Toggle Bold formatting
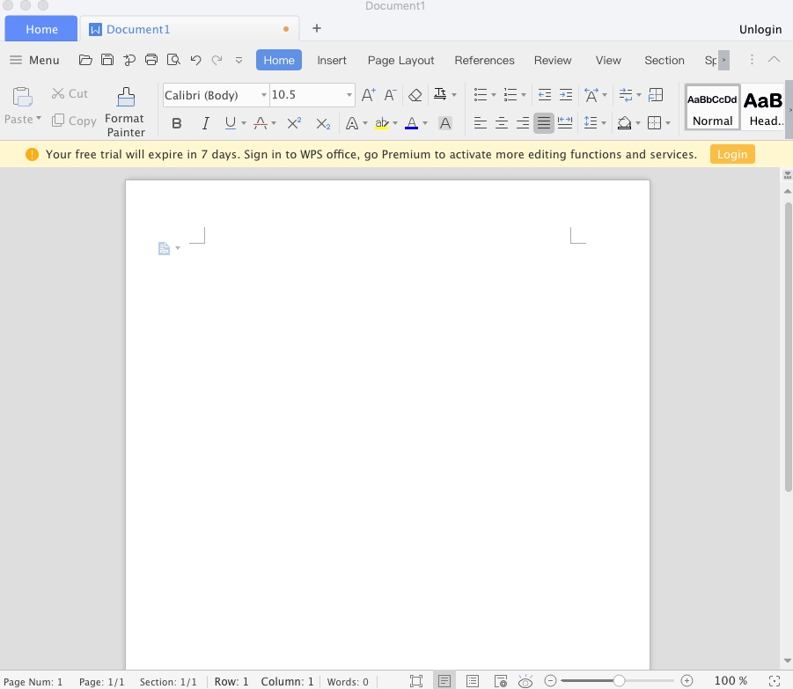The width and height of the screenshot is (793, 689). tap(177, 123)
